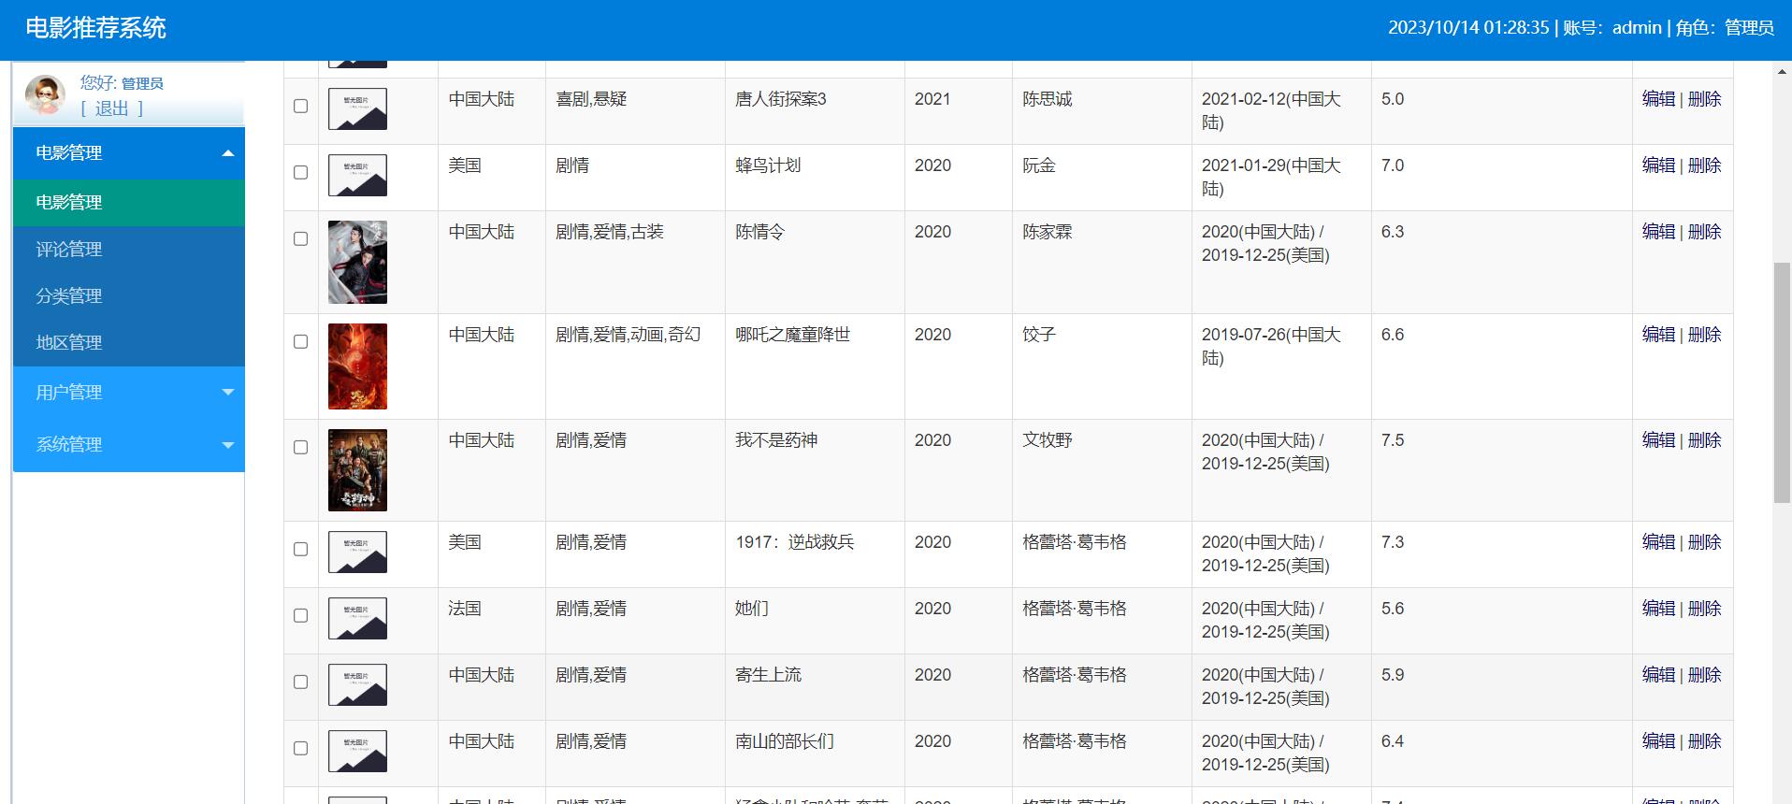This screenshot has height=804, width=1792.
Task: Click the rating value 7.5
Action: tap(1393, 440)
